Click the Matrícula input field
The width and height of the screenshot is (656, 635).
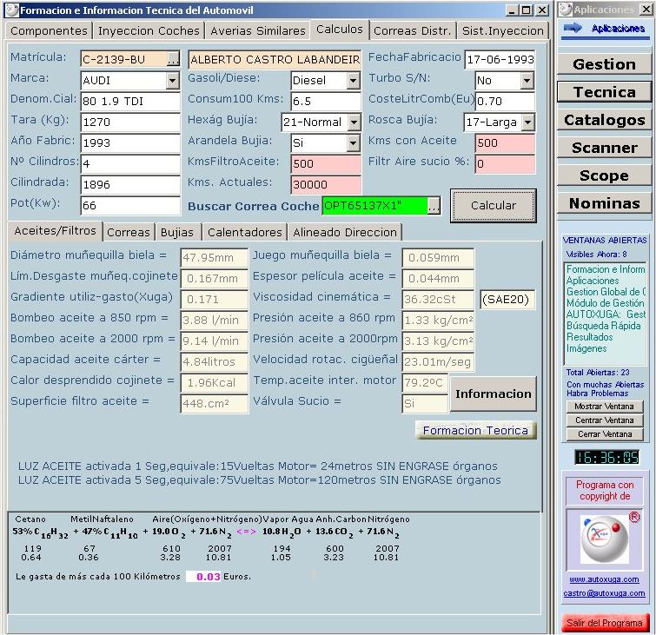[124, 59]
